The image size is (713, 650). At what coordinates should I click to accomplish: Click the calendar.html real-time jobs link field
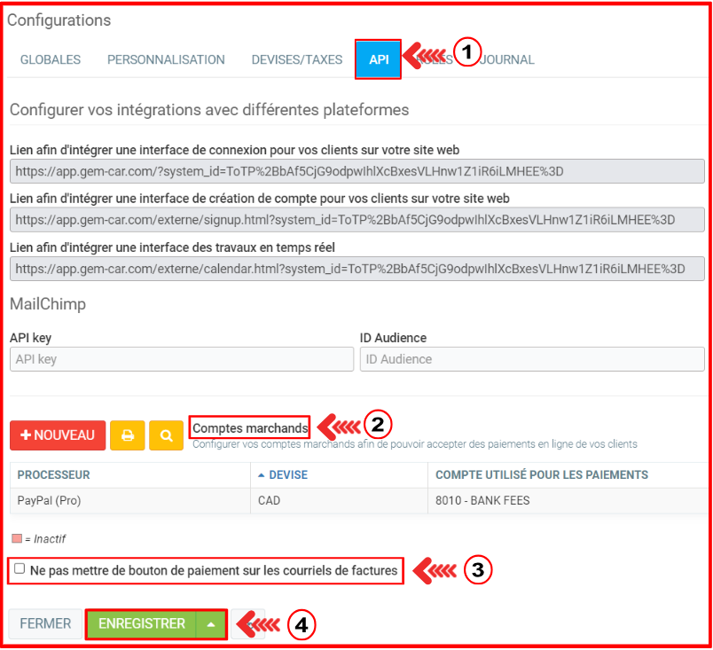coord(356,269)
